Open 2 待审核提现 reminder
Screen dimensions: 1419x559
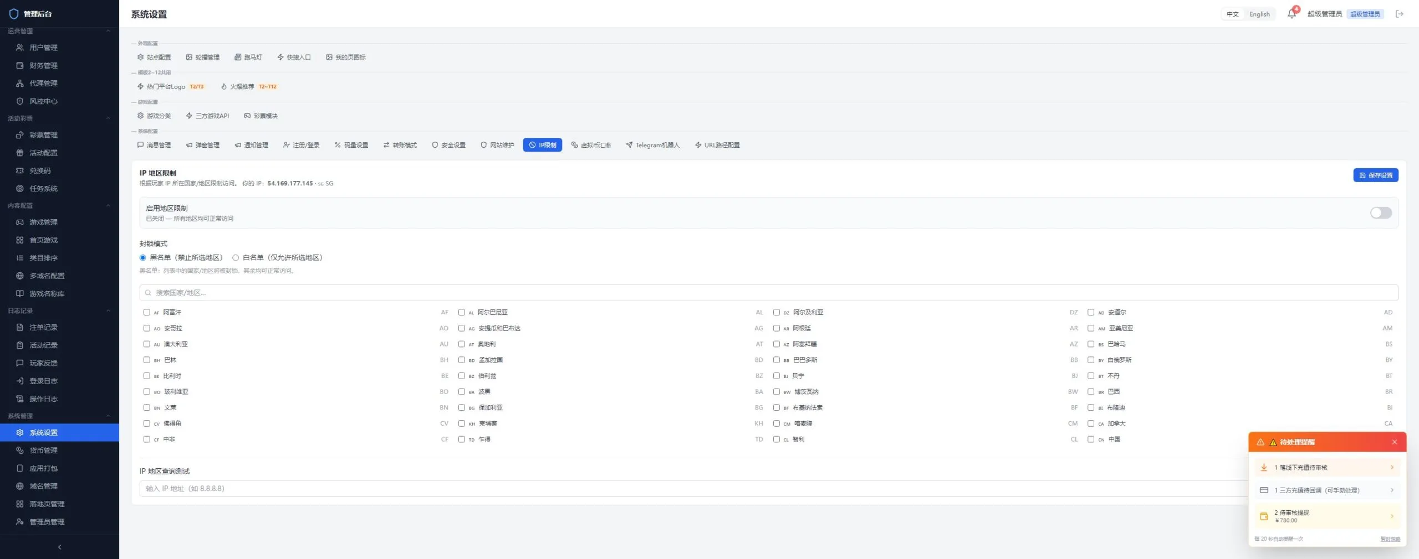1327,516
